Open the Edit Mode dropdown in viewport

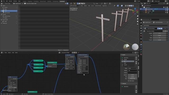[x=75, y=6]
